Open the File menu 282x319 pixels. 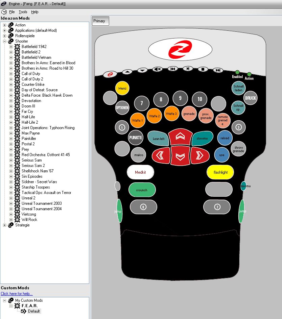(x=12, y=12)
